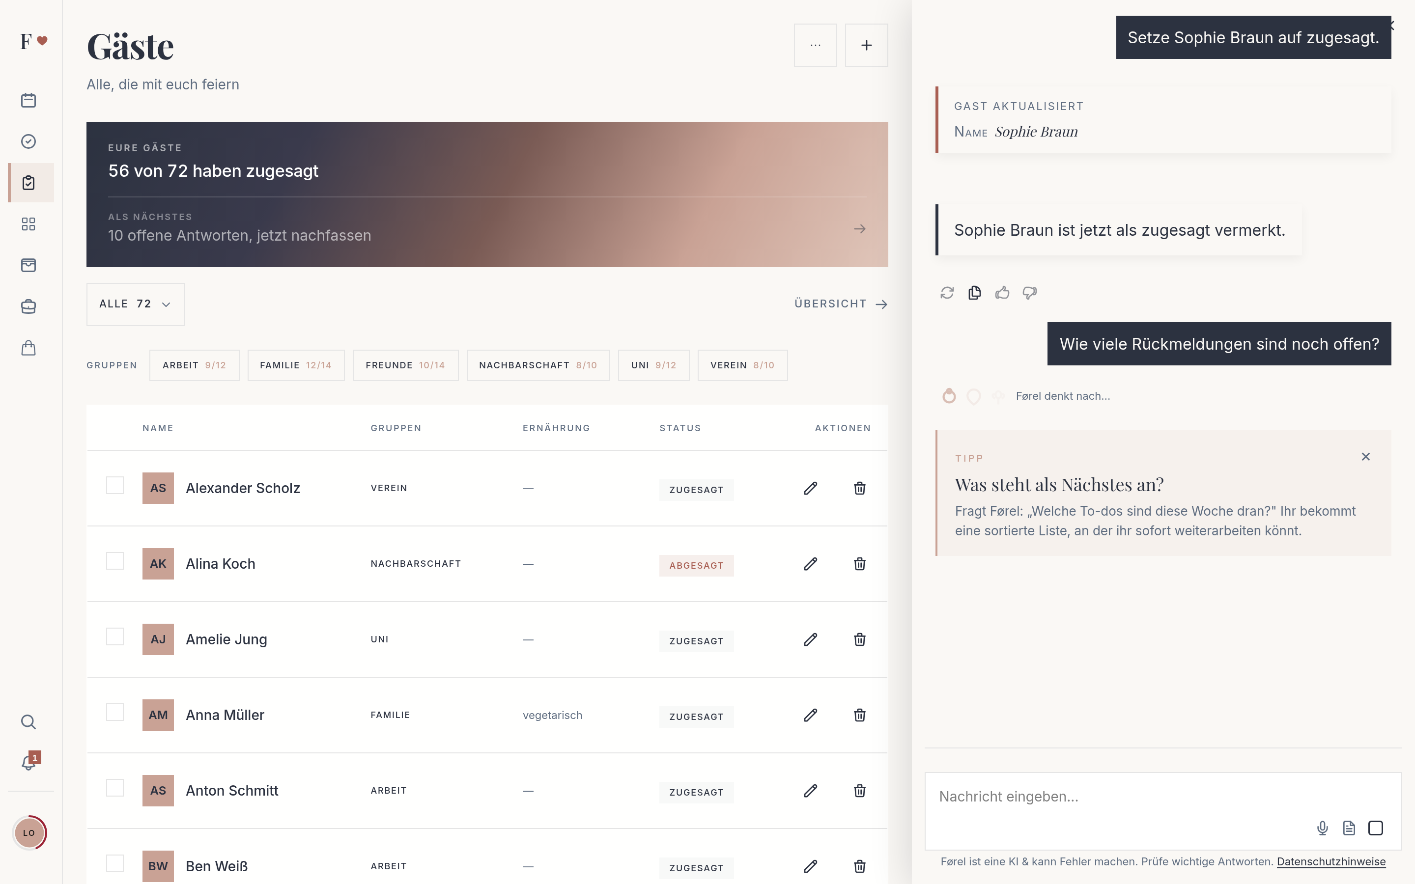Expand the ALLE 72 filter dropdown
Screen dimensions: 1415x884
pos(135,304)
